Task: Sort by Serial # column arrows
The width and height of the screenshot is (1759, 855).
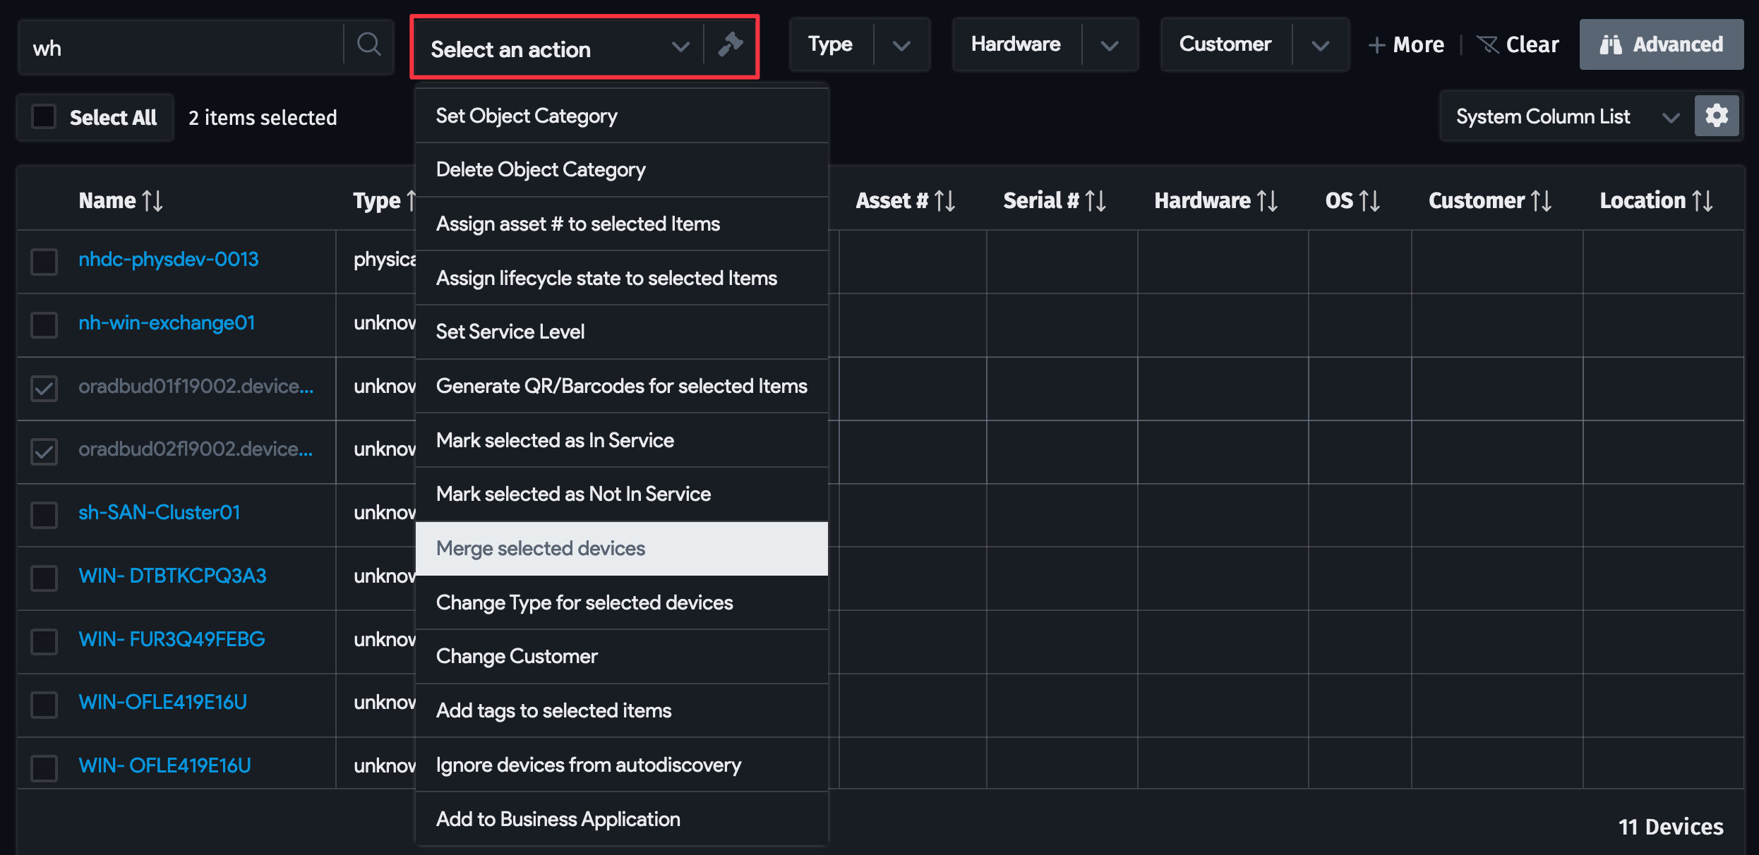Action: [1095, 201]
